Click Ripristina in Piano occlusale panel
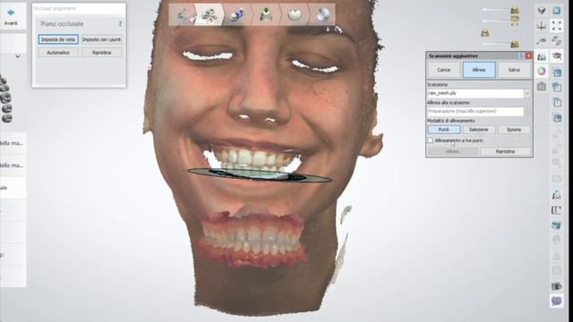 tap(101, 53)
